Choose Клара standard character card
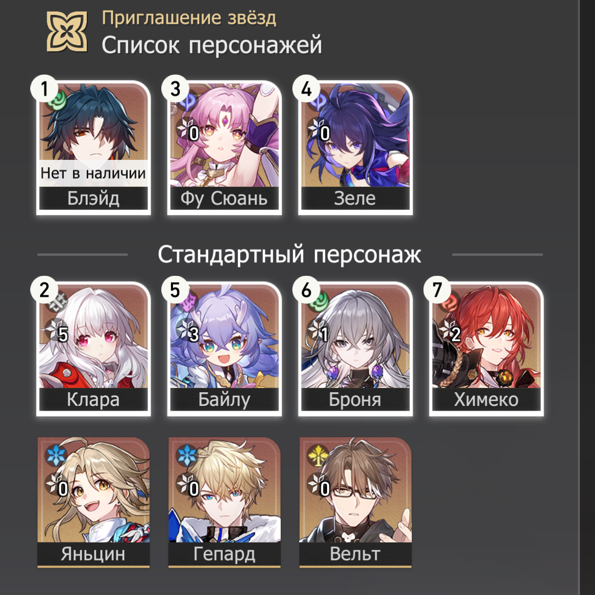 coord(94,349)
